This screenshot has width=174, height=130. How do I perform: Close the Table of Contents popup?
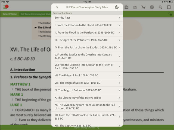[57, 7]
